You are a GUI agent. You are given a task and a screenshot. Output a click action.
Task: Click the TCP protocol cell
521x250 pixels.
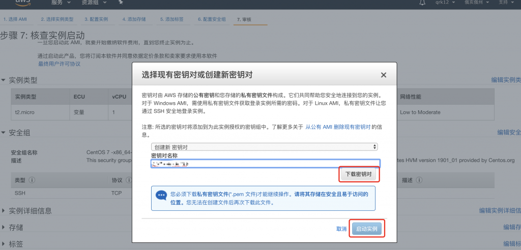(x=117, y=193)
